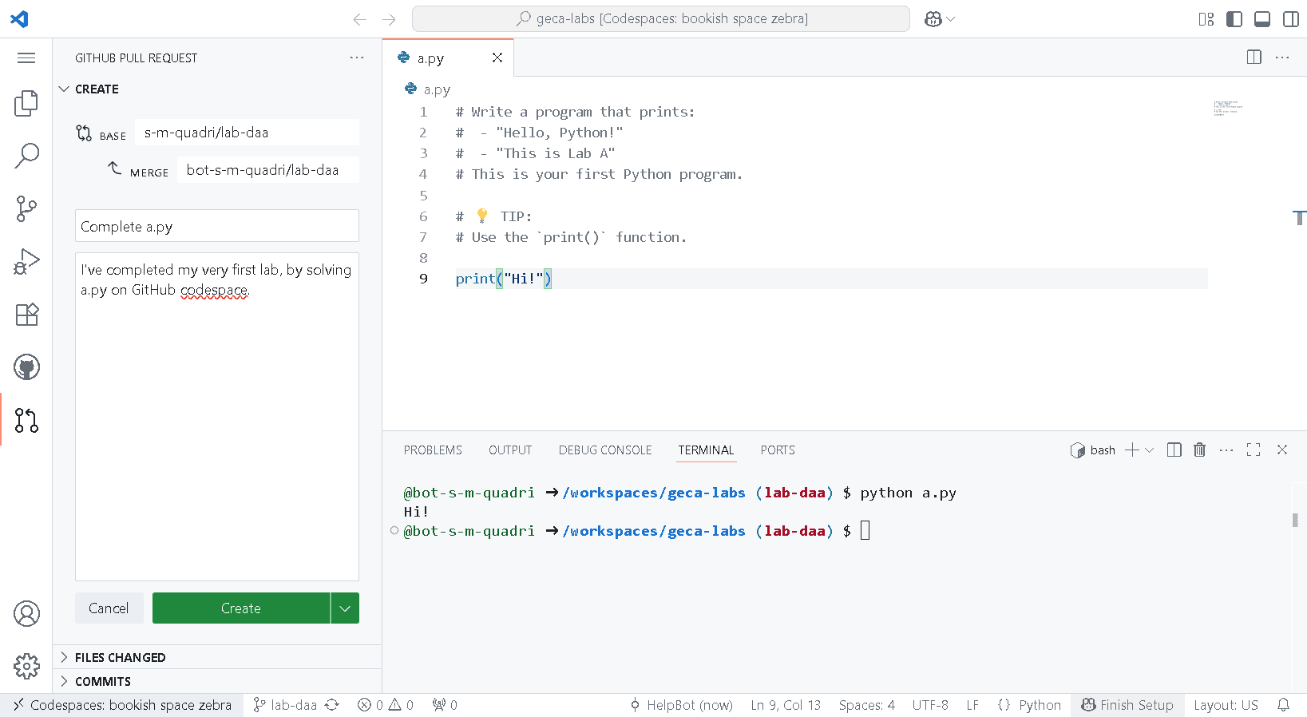Toggle the secondary side bar
The height and width of the screenshot is (717, 1307).
(x=1291, y=19)
